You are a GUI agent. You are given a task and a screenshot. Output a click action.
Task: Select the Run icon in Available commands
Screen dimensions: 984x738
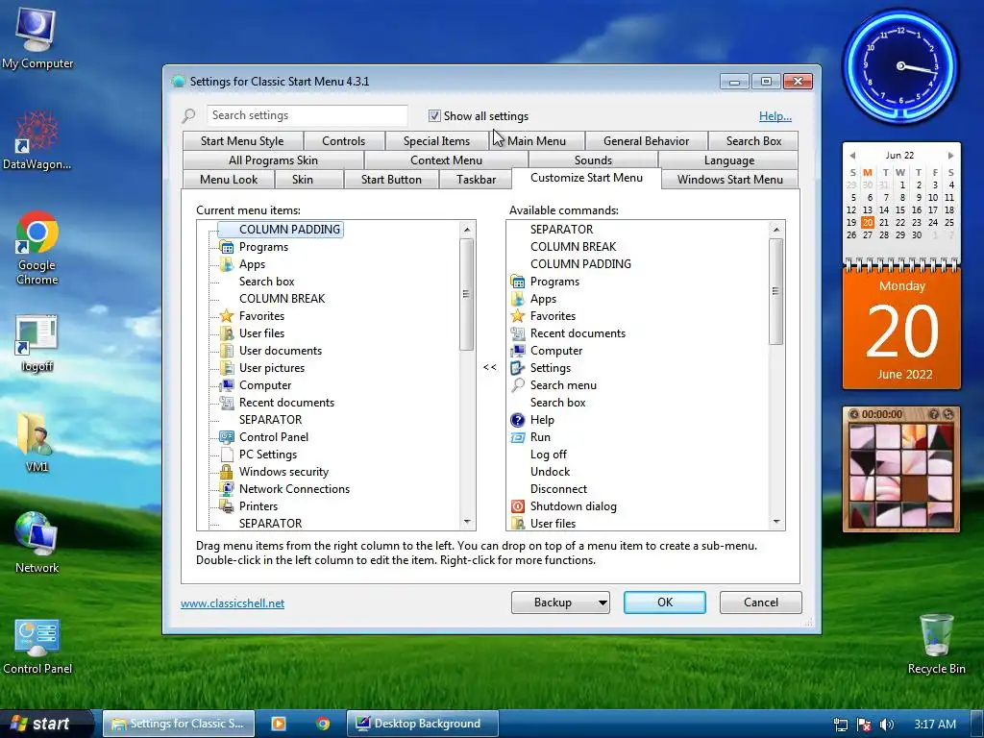[x=518, y=437]
